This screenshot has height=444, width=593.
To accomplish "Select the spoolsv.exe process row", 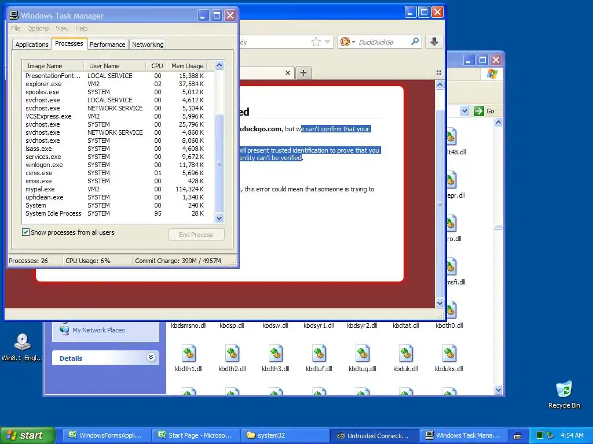I will click(x=118, y=92).
